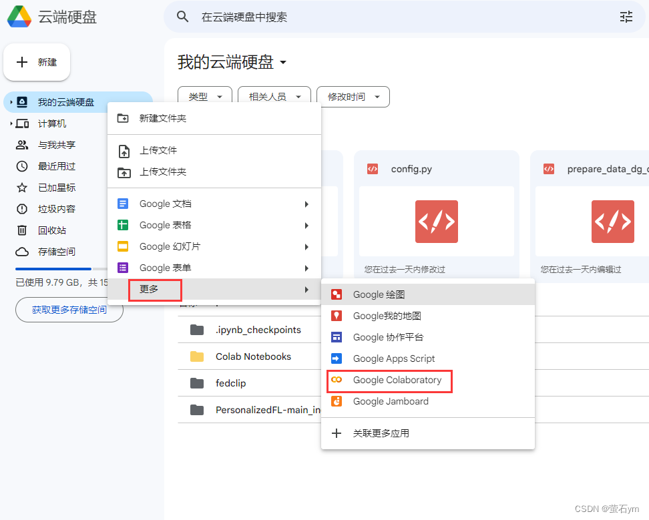This screenshot has height=520, width=649.
Task: Click 获取更多存储空间 button
Action: point(69,310)
